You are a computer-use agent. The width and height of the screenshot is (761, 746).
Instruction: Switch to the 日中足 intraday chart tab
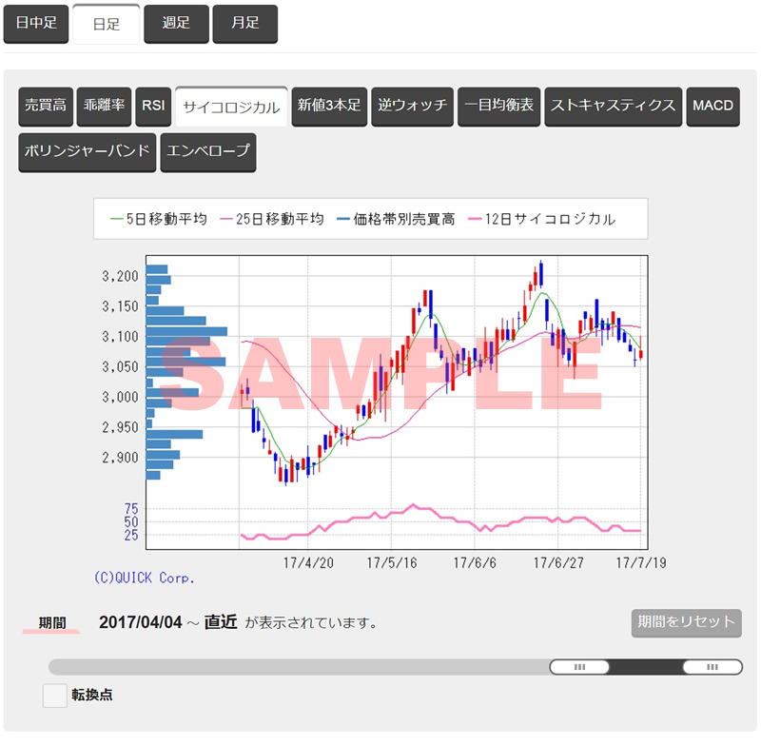36,24
